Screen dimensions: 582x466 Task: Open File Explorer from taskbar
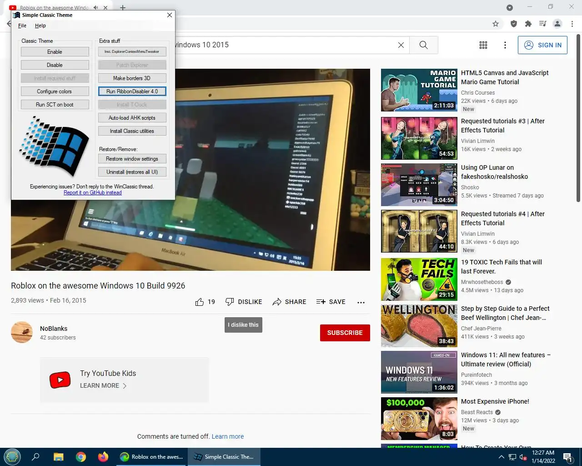pos(58,457)
